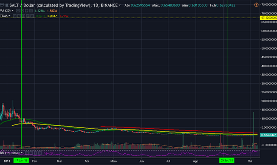The height and width of the screenshot is (165, 277).
Task: Click the 20.00 price axis label
Action: 269,101
